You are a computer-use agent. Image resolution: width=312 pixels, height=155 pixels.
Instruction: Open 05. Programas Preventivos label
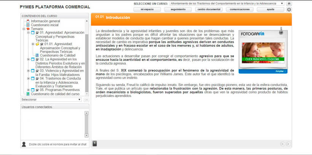coord(60,90)
